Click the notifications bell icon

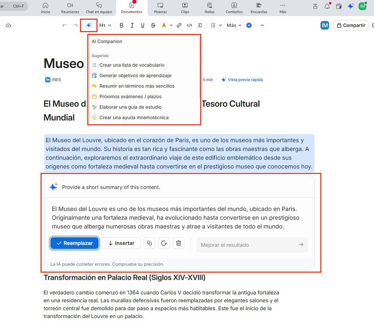(x=327, y=6)
